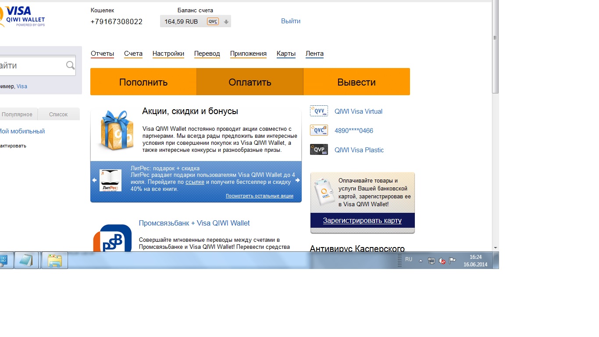The height and width of the screenshot is (337, 599).
Task: Switch to the Популярное tab
Action: [18, 114]
